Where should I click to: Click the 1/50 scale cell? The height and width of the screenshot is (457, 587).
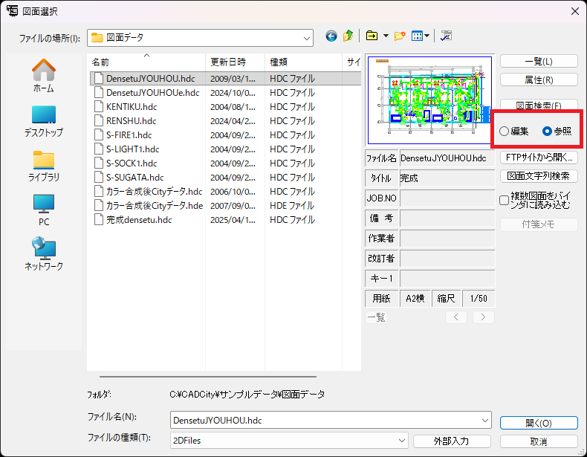point(479,298)
